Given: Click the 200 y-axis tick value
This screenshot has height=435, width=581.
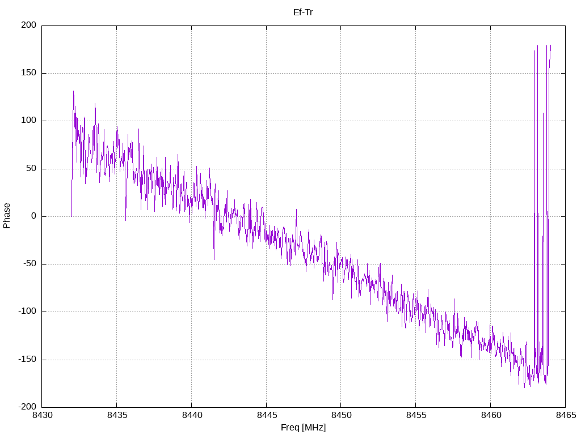Looking at the screenshot, I should click(29, 25).
